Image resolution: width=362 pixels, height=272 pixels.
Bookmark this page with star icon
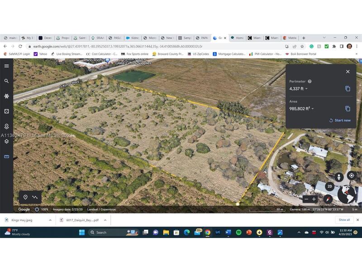[x=302, y=47]
